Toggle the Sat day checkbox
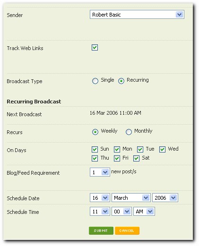Screen dimensions: 199x246 [x=136, y=158]
